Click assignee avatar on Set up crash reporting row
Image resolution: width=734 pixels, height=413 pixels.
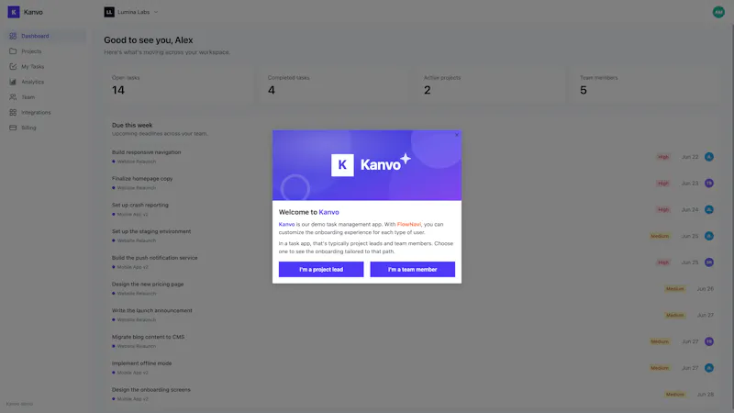click(x=708, y=210)
